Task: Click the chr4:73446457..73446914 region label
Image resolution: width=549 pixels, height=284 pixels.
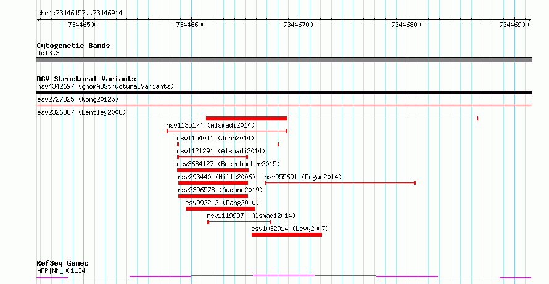Action: click(80, 13)
